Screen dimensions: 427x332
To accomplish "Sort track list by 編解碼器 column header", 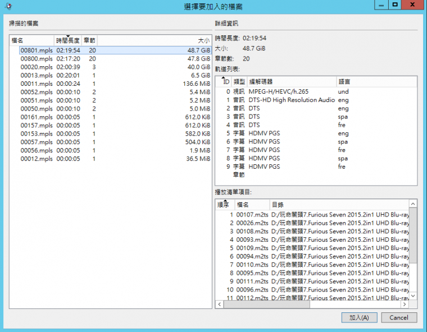I will coord(292,81).
